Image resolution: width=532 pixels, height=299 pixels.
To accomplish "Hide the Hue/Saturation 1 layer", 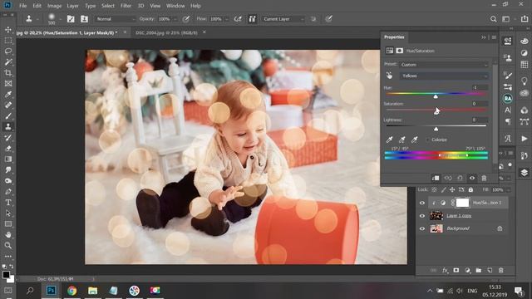I will pyautogui.click(x=422, y=203).
